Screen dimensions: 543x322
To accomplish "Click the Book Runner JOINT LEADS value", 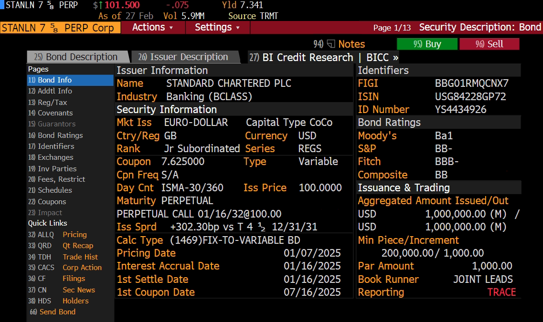I will click(x=483, y=279).
